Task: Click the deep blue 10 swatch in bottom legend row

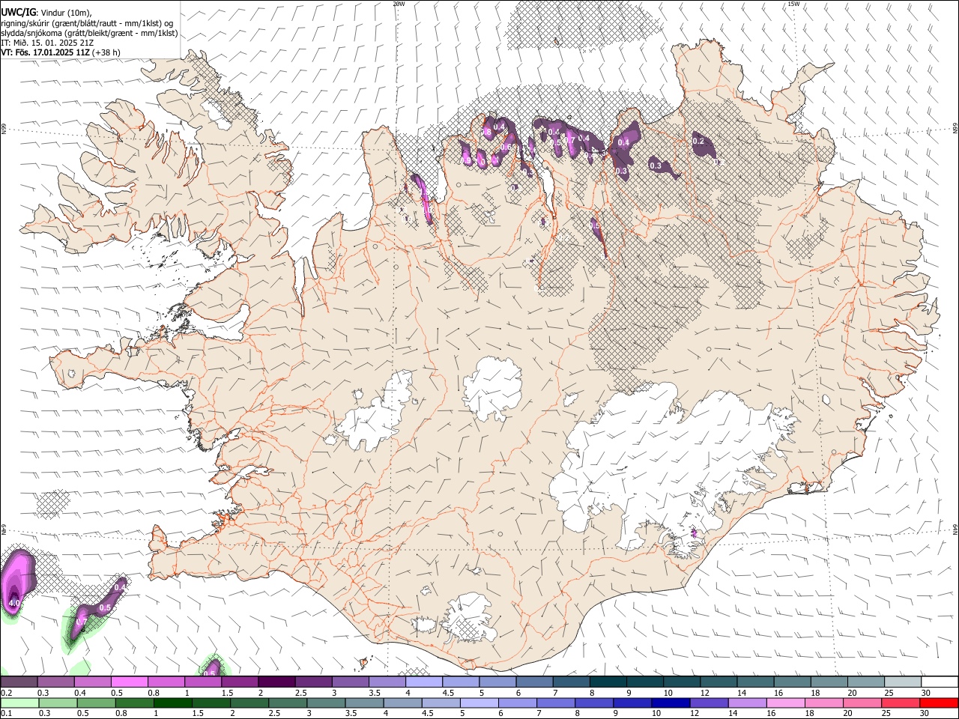Action: pyautogui.click(x=671, y=703)
